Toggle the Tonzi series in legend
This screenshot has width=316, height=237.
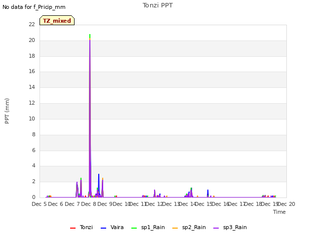click(81, 227)
